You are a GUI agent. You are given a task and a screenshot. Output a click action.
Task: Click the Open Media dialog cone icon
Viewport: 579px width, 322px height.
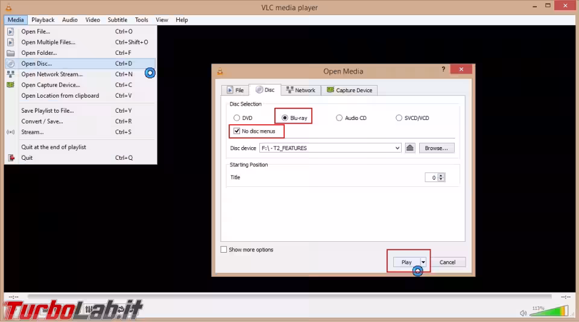point(220,71)
